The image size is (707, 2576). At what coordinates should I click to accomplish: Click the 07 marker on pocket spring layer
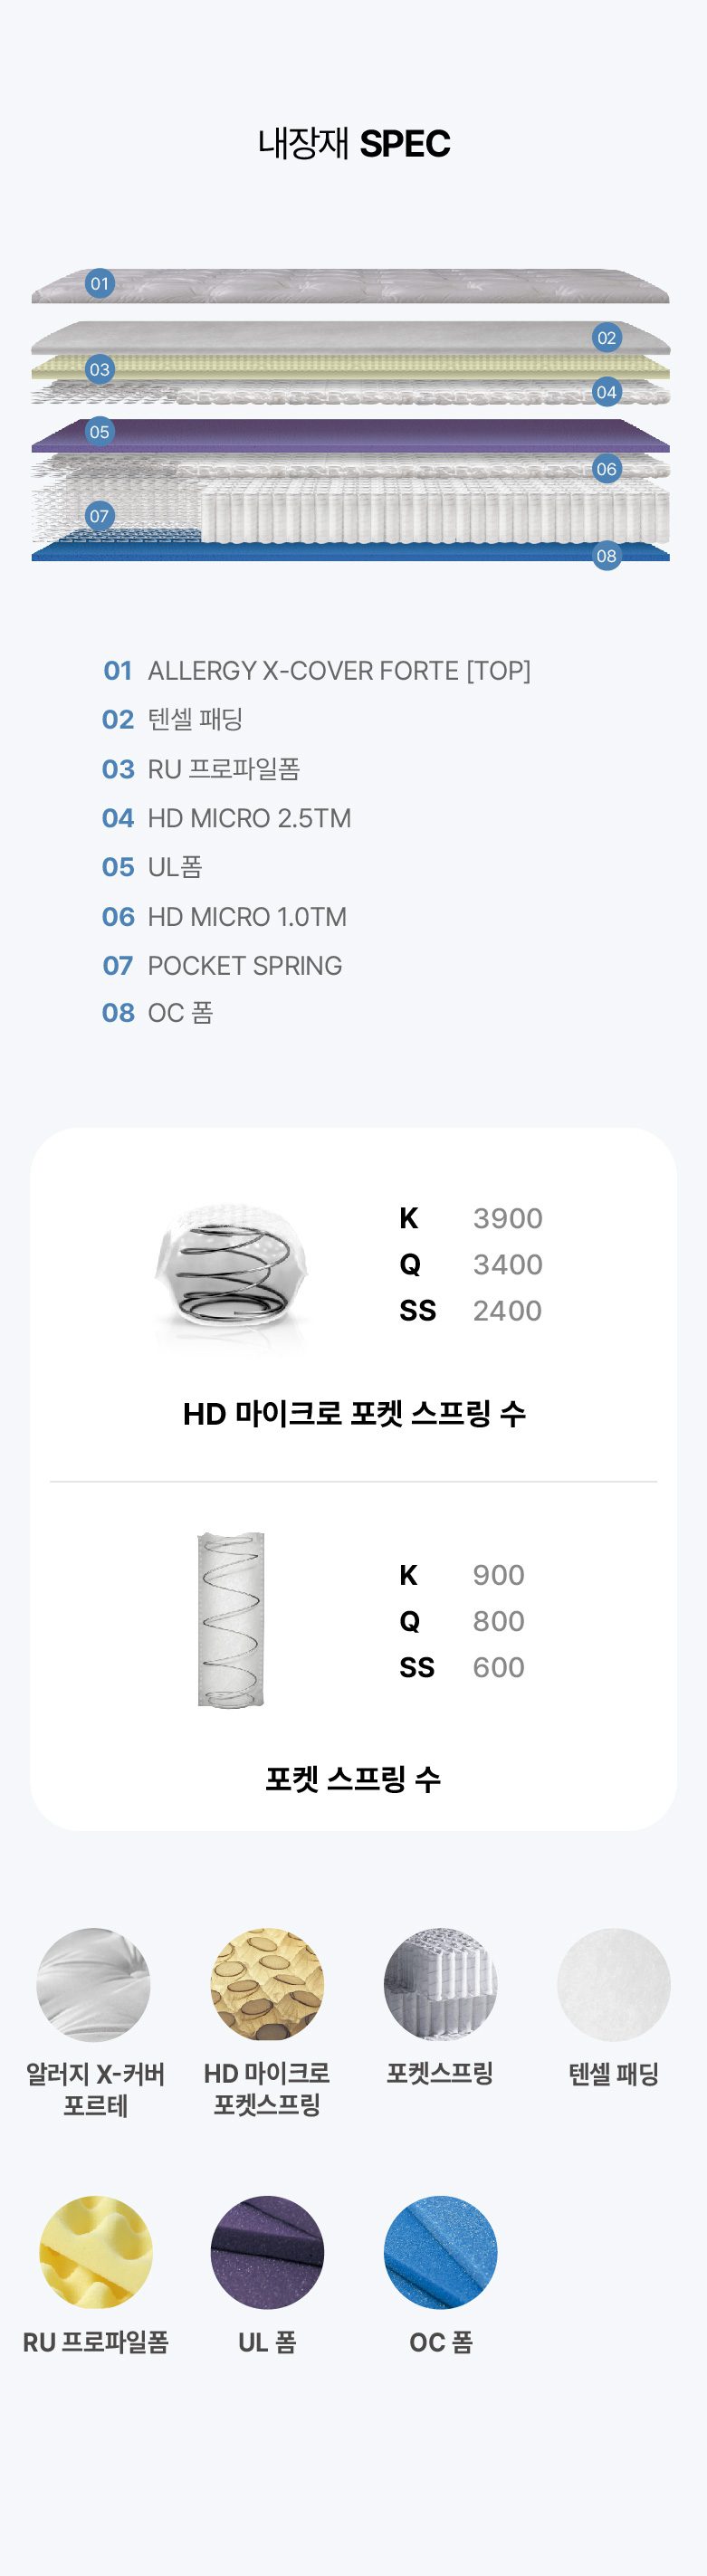(x=99, y=517)
